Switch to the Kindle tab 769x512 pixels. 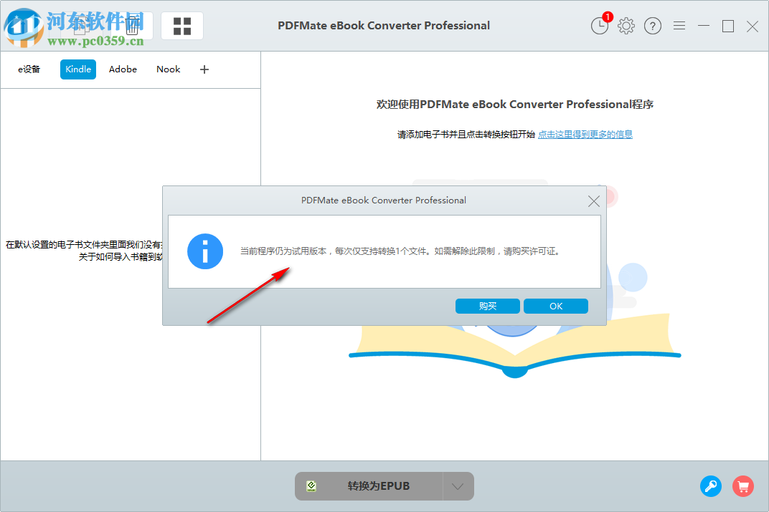click(77, 69)
